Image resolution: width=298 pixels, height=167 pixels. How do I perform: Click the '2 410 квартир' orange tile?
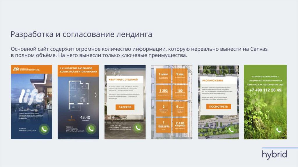click(180, 125)
